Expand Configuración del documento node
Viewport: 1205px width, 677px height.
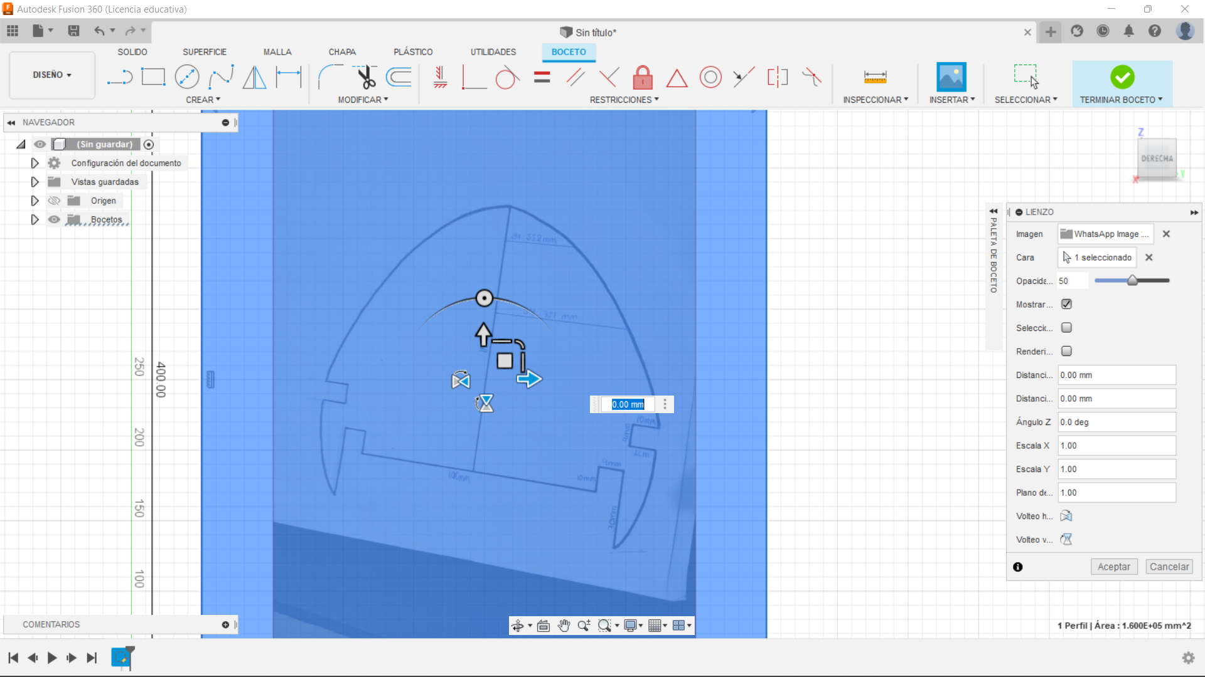(35, 163)
